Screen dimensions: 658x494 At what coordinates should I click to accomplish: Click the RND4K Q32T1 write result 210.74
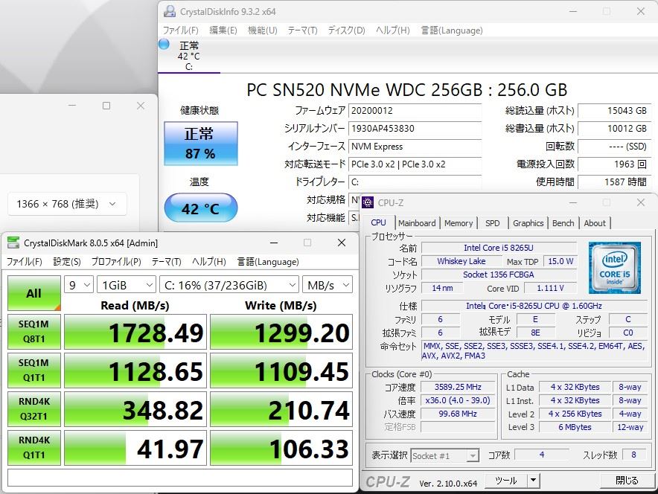[x=281, y=409]
